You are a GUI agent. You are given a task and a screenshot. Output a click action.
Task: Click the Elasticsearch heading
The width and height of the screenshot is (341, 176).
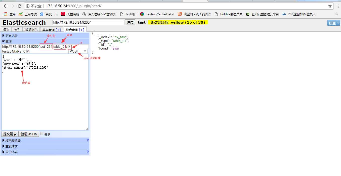point(24,22)
